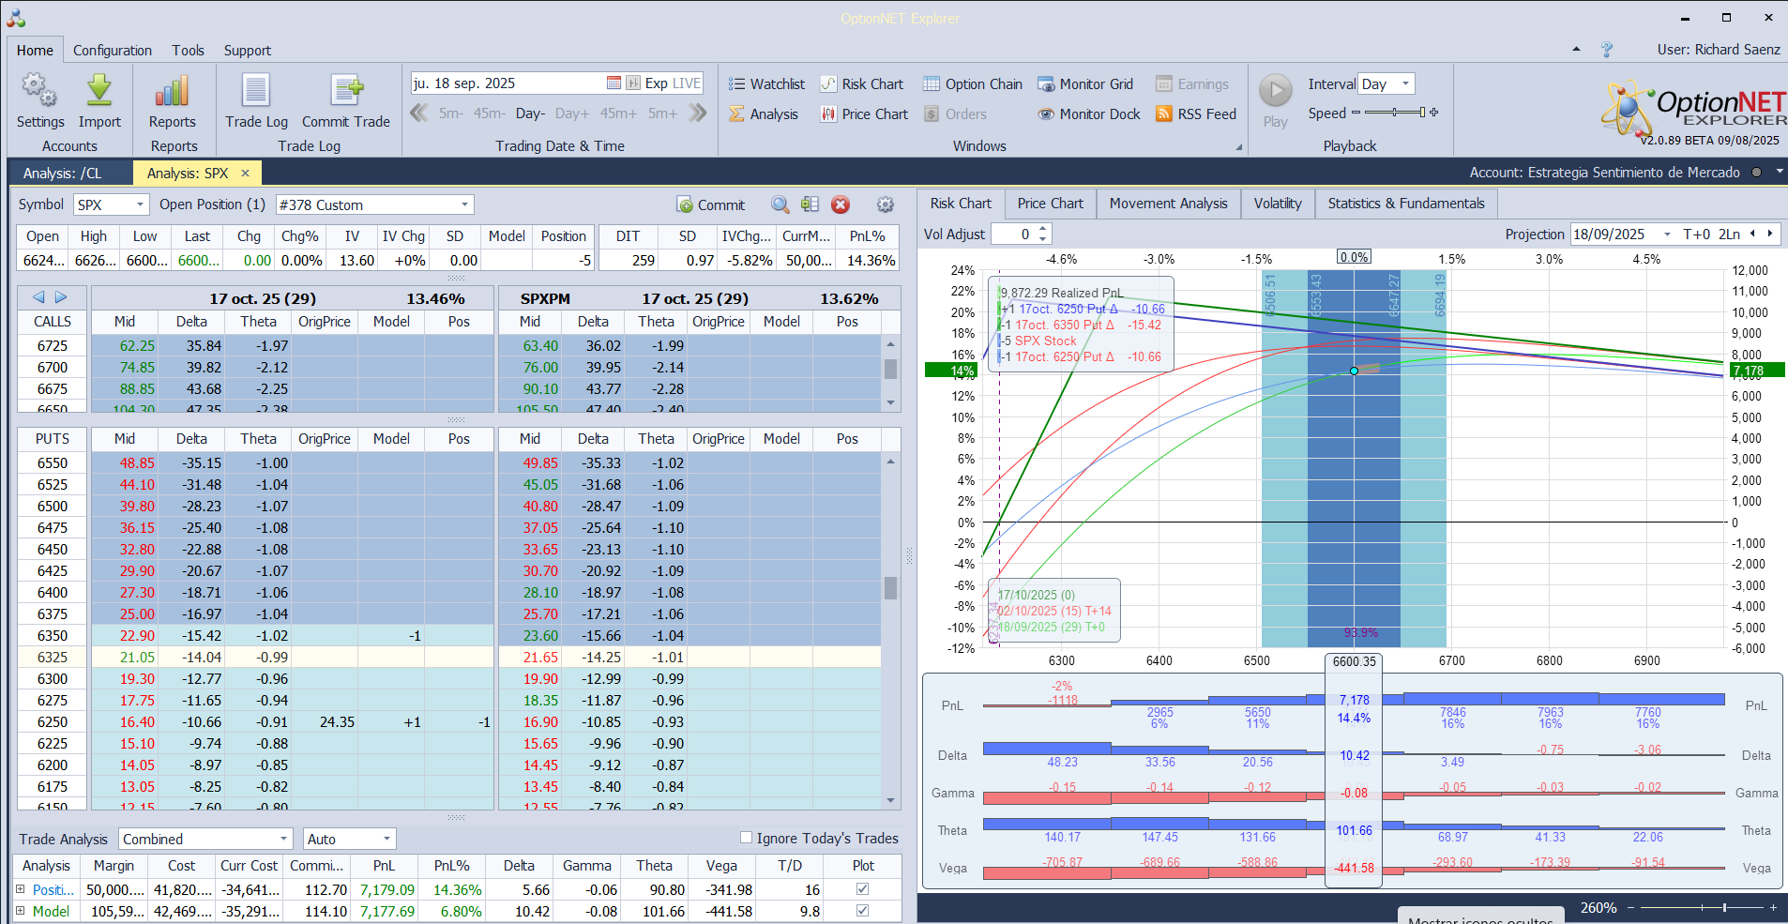Switch to the Movement Analysis tab
Viewport: 1788px width, 924px height.
tap(1168, 204)
